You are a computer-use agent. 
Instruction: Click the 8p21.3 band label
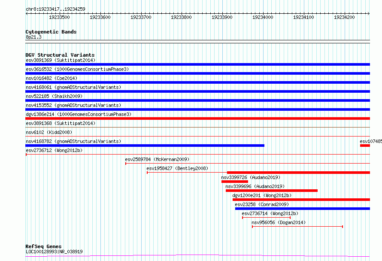click(33, 37)
